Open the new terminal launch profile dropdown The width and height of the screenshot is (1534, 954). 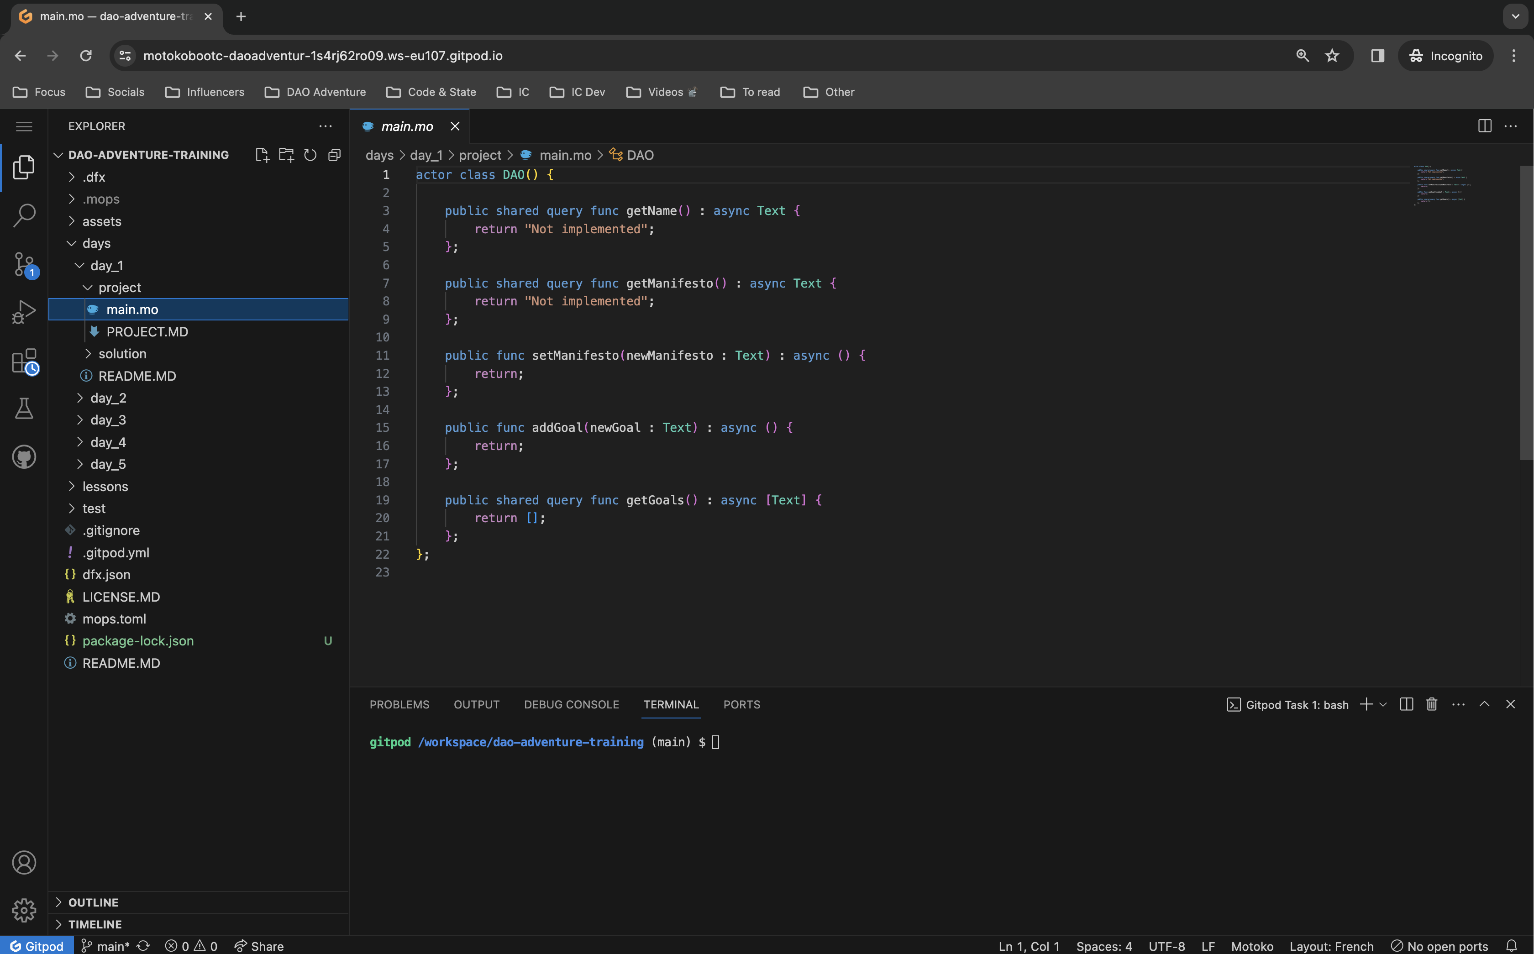[1382, 704]
